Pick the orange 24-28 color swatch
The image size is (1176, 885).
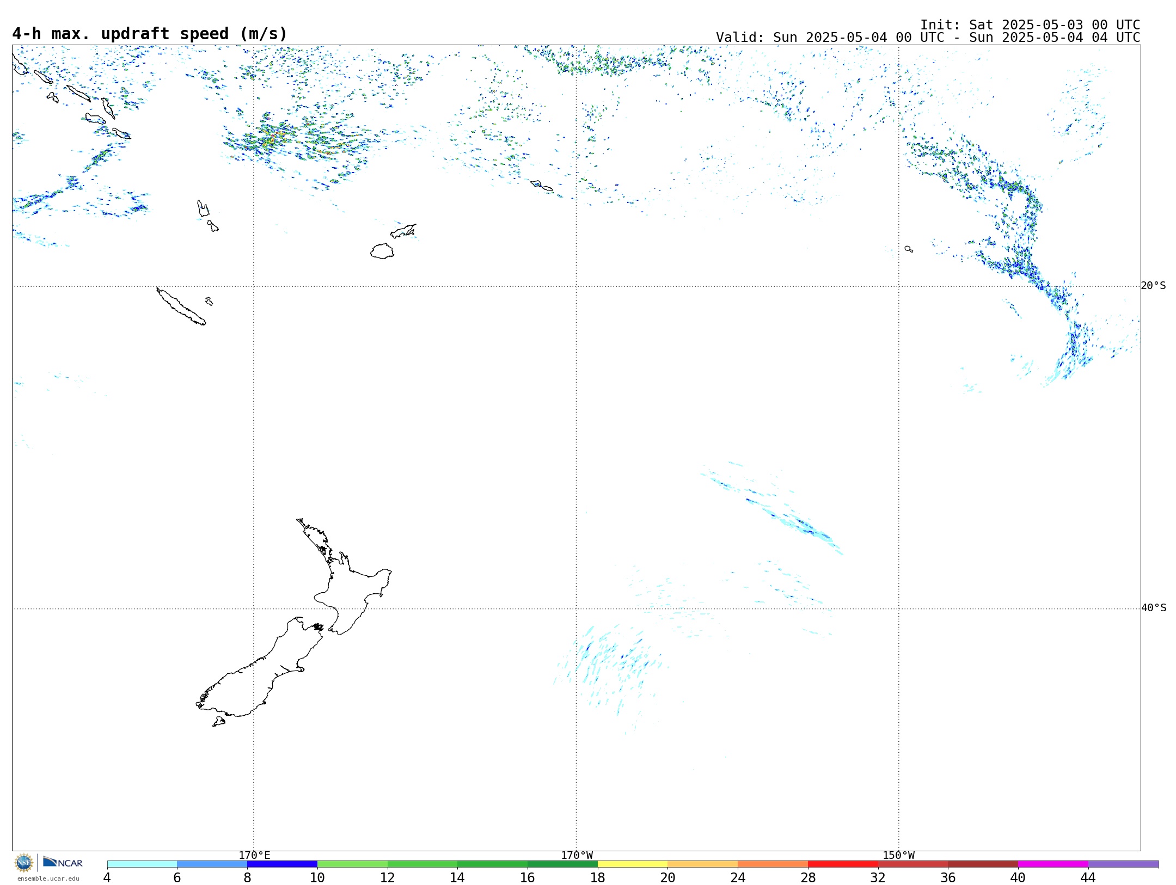pos(773,864)
